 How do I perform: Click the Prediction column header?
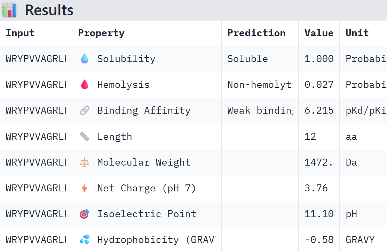pos(256,33)
